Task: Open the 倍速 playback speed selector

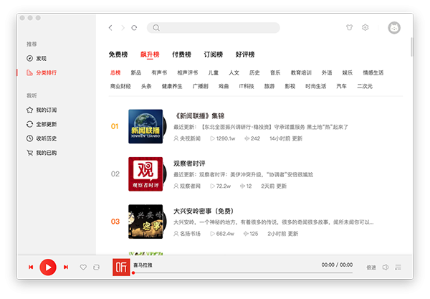Action: pos(371,267)
